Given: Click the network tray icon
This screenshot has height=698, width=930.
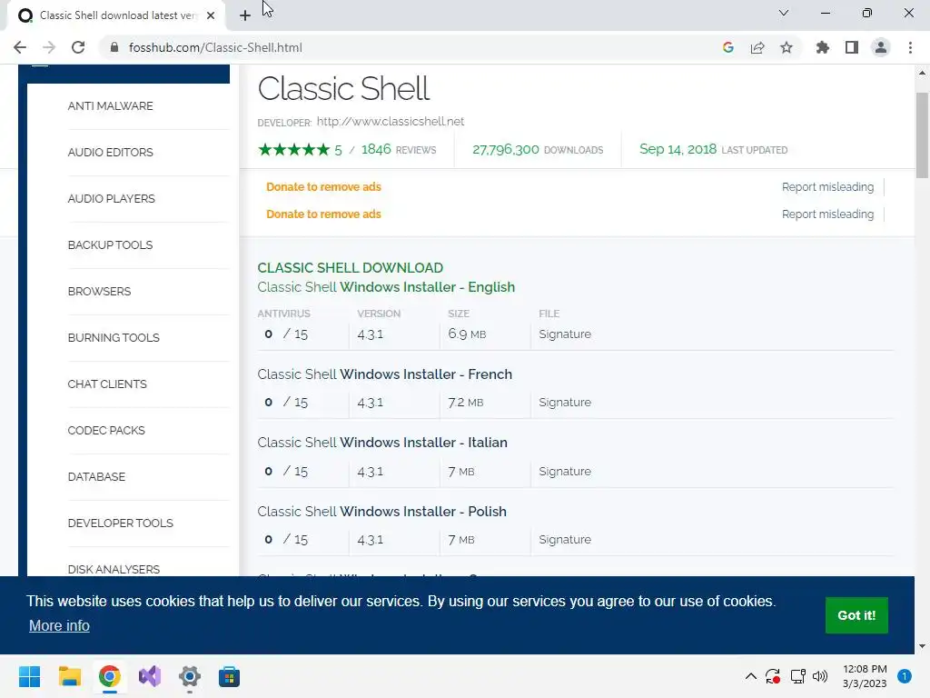Looking at the screenshot, I should tap(797, 676).
